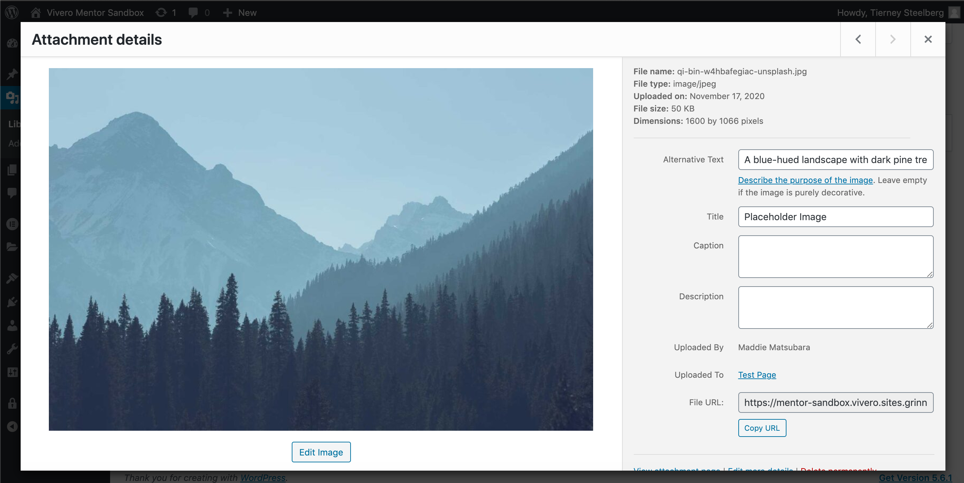Click the WordPress dashboard home icon
Viewport: 964px width, 483px height.
pyautogui.click(x=36, y=12)
